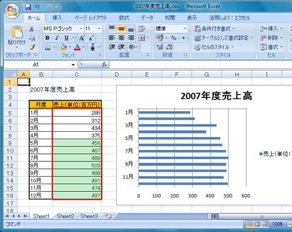Change text orientation
The height and width of the screenshot is (232, 292).
pos(132,47)
